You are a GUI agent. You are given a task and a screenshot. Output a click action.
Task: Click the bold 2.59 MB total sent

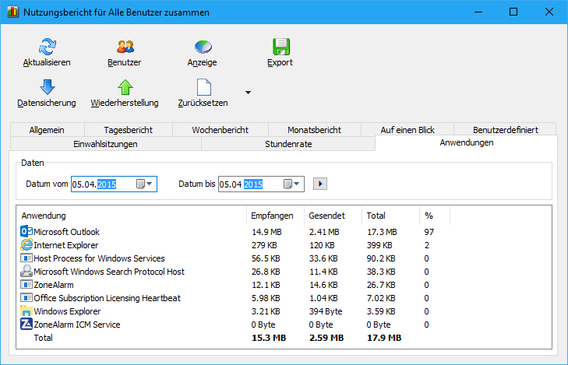[x=326, y=338]
